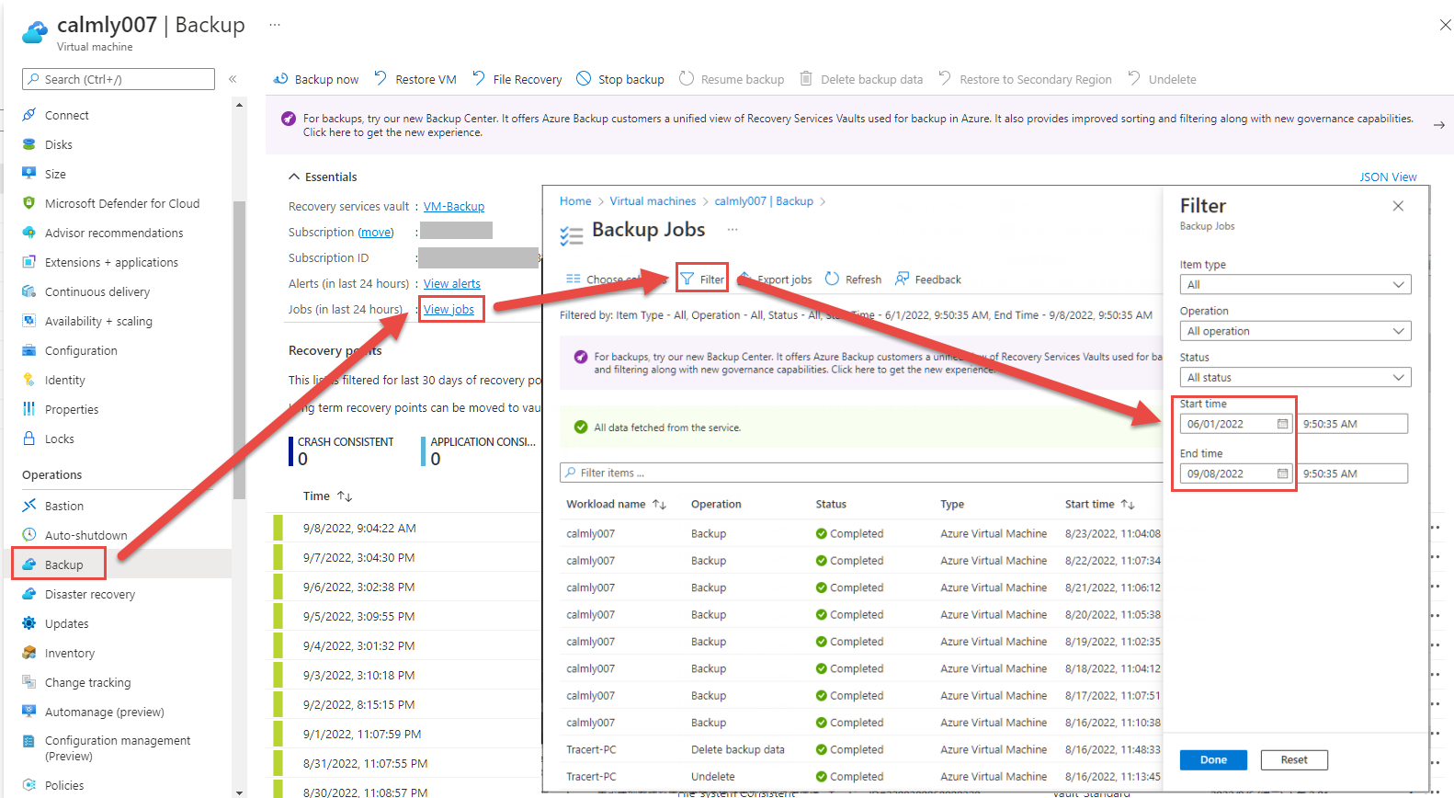1454x798 pixels.
Task: Click the banner arrow for Backup Center
Action: (1439, 125)
